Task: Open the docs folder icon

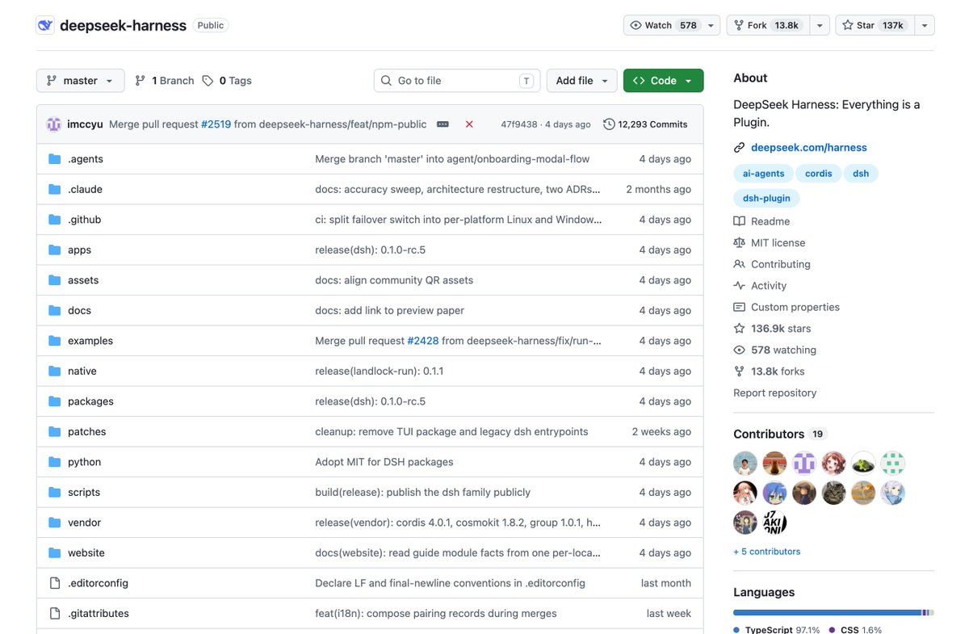Action: click(55, 310)
